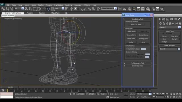Click the Delete Bone button
The width and height of the screenshot is (182, 102).
point(131,39)
